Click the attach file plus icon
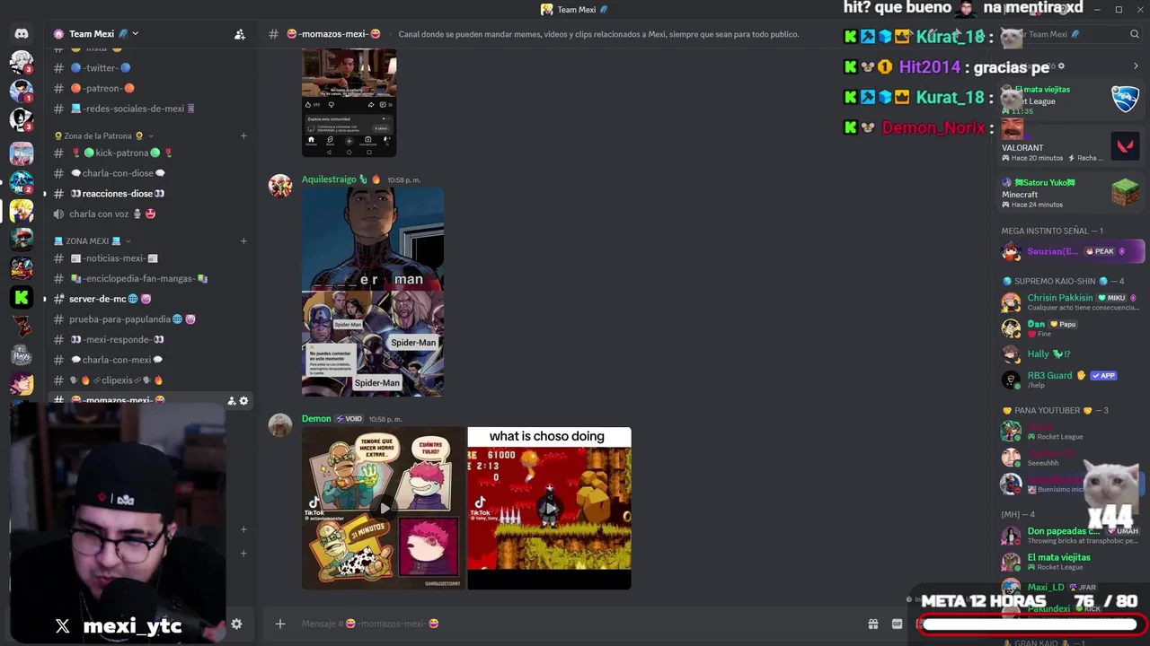Screen dimensions: 1150x646 280,624
